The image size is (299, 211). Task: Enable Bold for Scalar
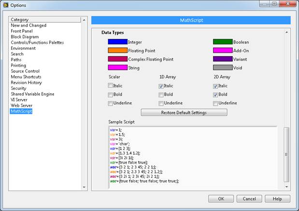[x=110, y=95]
